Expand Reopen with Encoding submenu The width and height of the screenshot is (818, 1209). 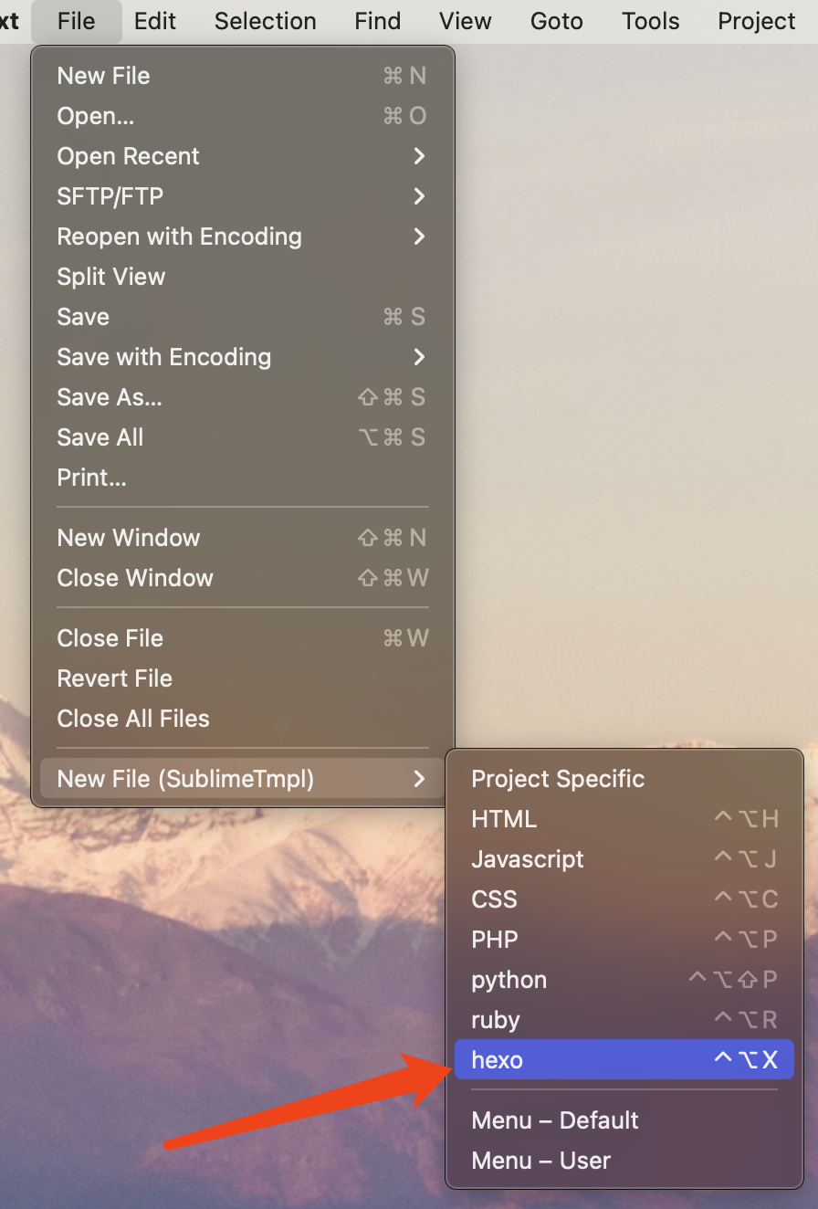pos(243,237)
